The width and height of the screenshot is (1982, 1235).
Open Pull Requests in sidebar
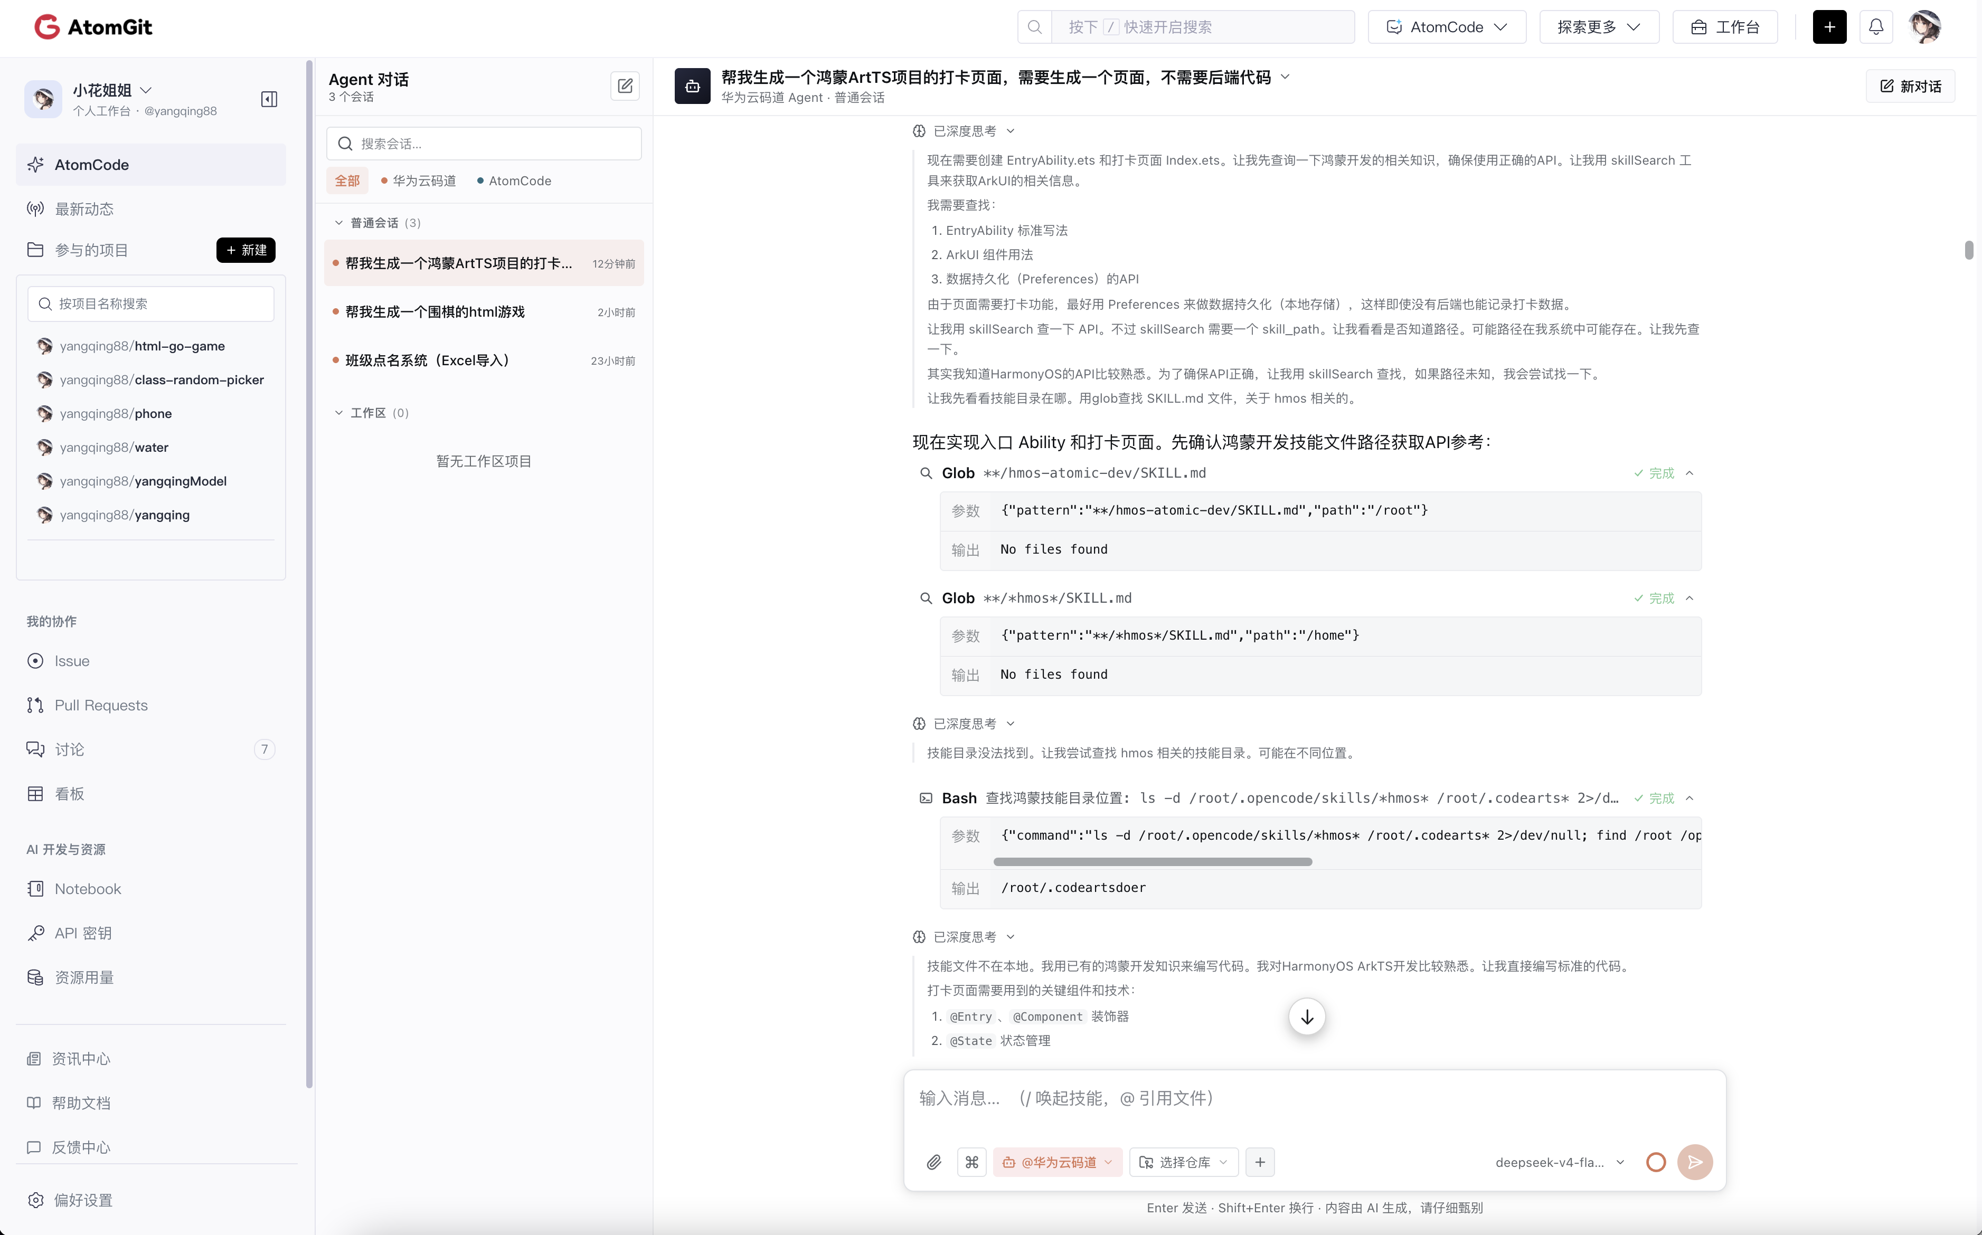point(151,705)
